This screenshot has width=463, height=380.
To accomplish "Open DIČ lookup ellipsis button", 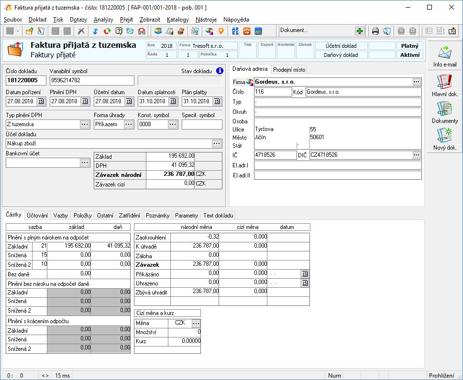I will pyautogui.click(x=417, y=155).
